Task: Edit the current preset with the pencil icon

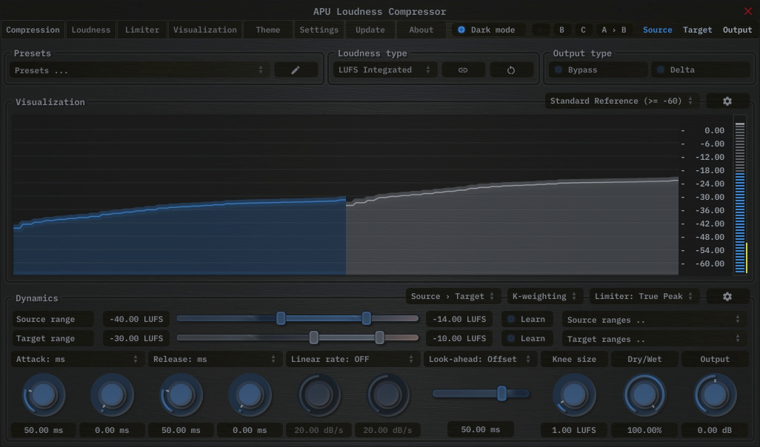Action: 296,69
